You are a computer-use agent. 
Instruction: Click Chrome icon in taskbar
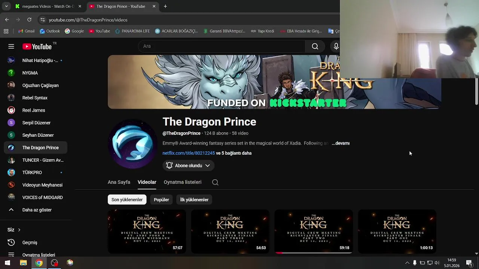pyautogui.click(x=39, y=263)
